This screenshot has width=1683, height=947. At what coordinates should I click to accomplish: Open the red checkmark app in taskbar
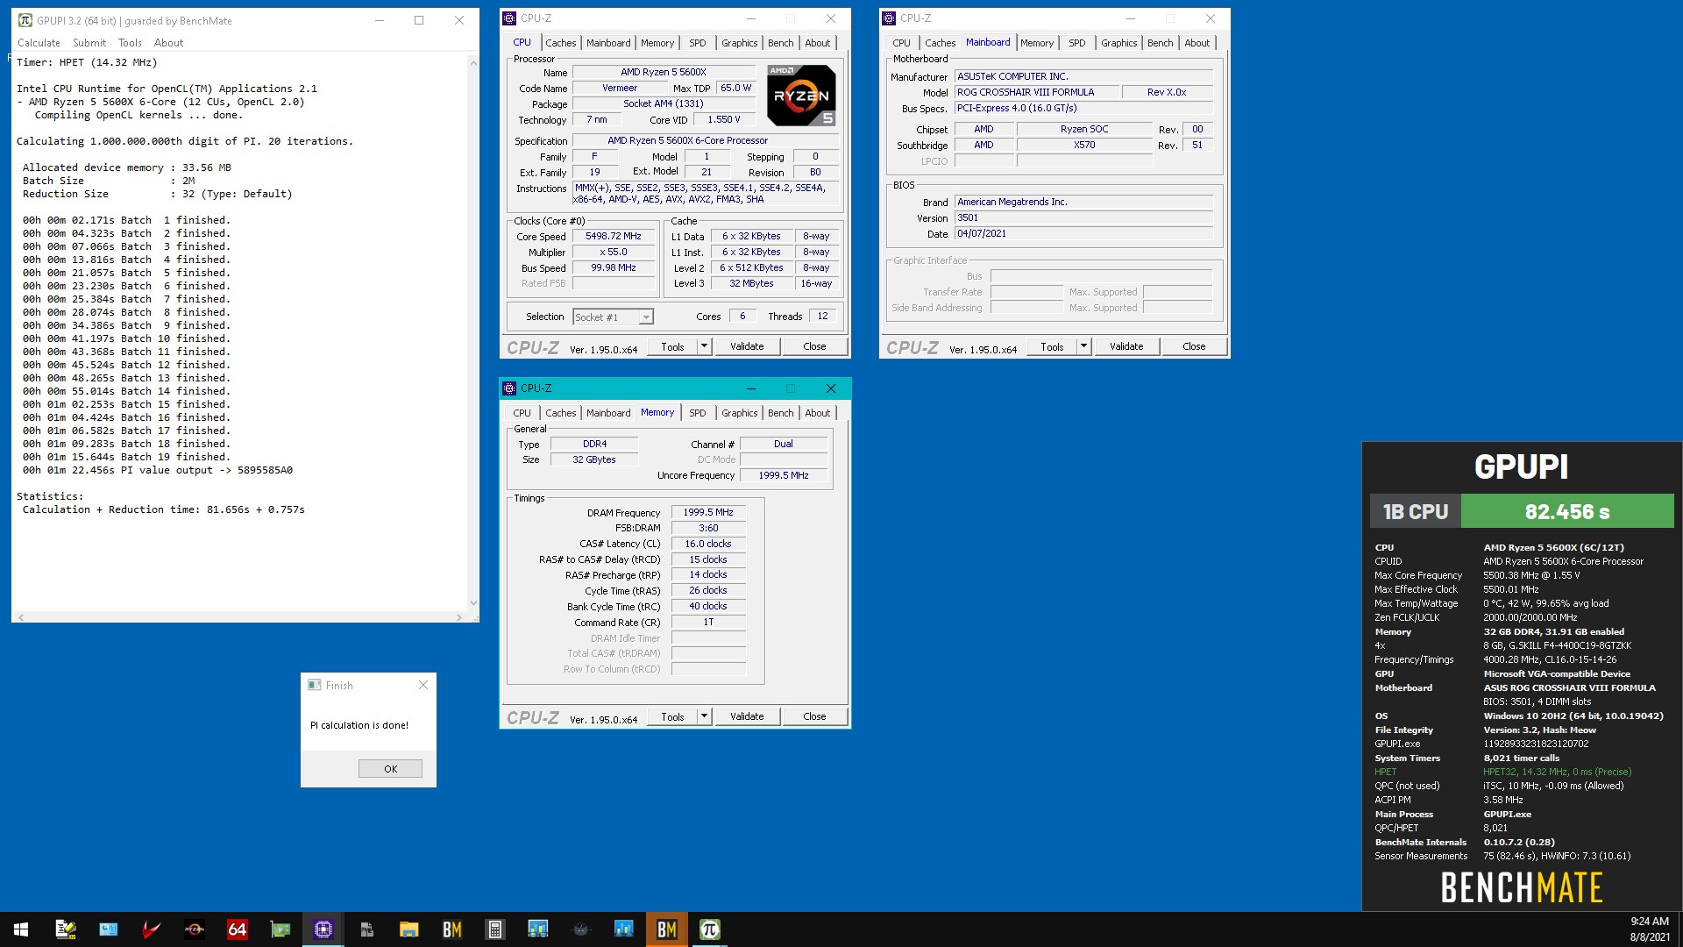152,929
